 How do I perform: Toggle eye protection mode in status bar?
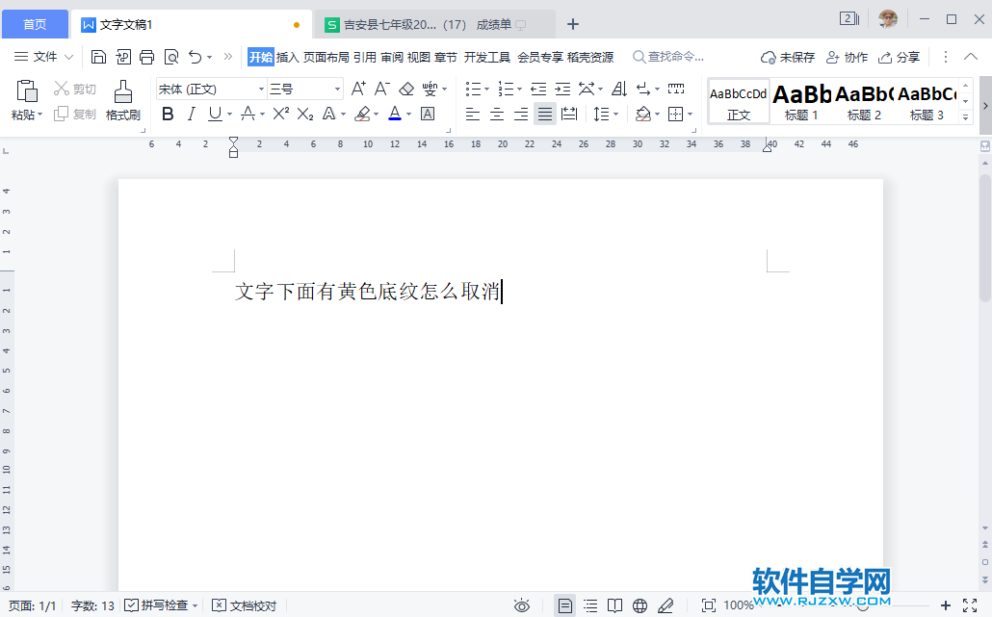tap(521, 606)
